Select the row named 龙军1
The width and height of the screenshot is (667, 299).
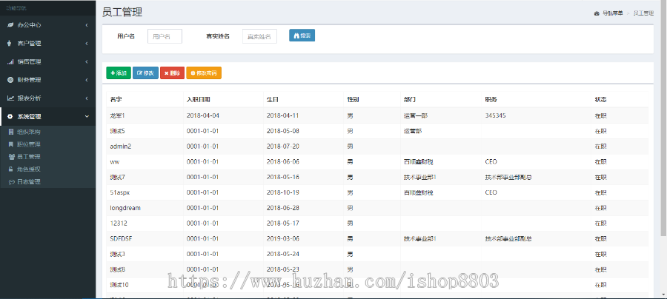click(377, 115)
